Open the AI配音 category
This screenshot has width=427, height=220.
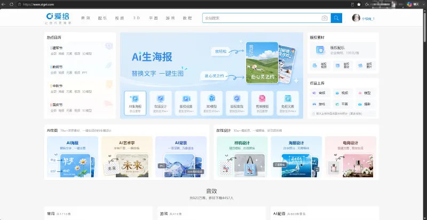(278, 214)
